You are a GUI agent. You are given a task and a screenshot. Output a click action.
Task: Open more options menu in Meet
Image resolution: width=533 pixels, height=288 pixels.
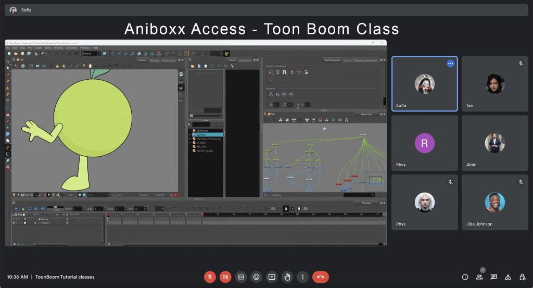coord(302,277)
